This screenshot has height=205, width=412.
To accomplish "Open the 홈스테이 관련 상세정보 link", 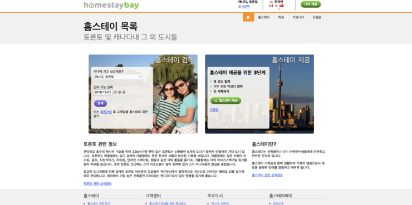I will point(267,175).
